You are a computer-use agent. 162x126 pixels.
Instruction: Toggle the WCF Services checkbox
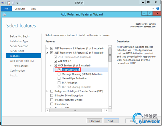56,65
